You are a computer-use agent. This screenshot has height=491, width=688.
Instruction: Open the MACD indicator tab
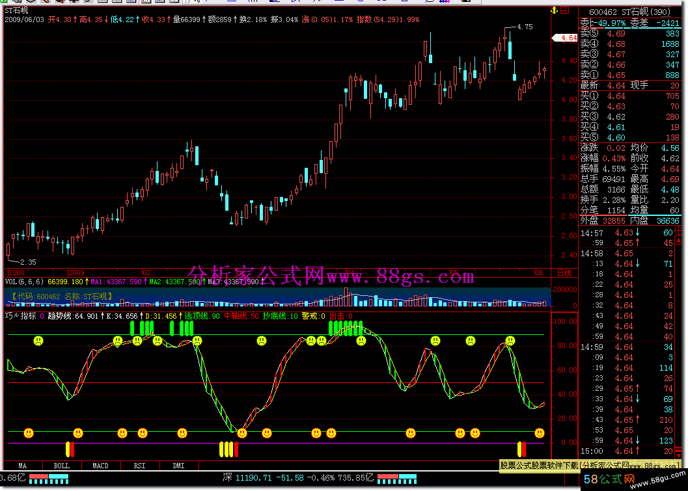coord(100,466)
